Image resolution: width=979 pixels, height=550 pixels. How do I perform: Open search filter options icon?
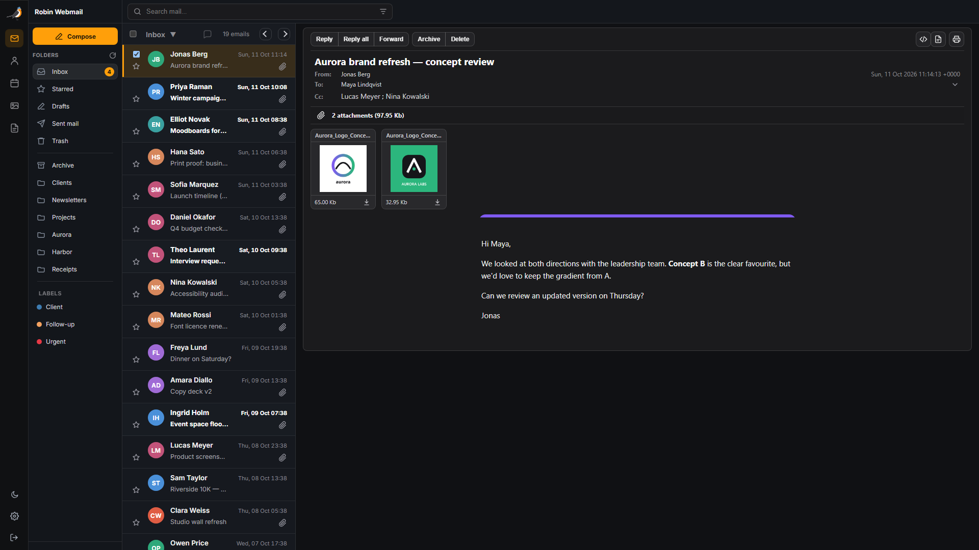(x=383, y=12)
